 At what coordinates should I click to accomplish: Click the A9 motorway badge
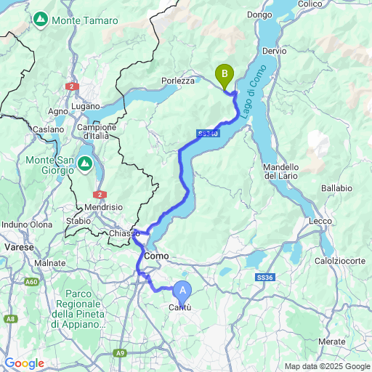120,353
